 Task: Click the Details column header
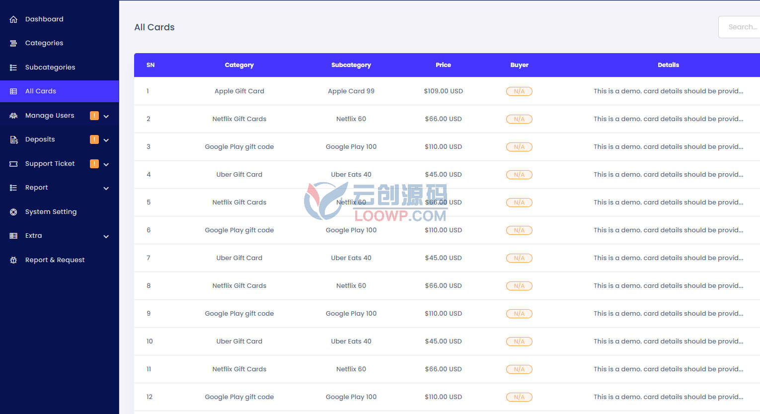point(669,65)
